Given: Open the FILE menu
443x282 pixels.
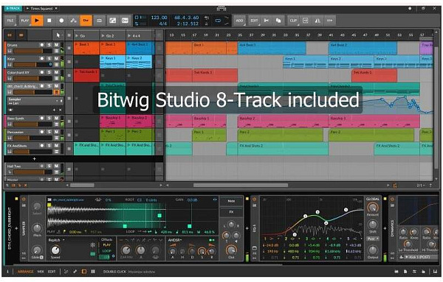Looking at the screenshot, I should (x=10, y=21).
